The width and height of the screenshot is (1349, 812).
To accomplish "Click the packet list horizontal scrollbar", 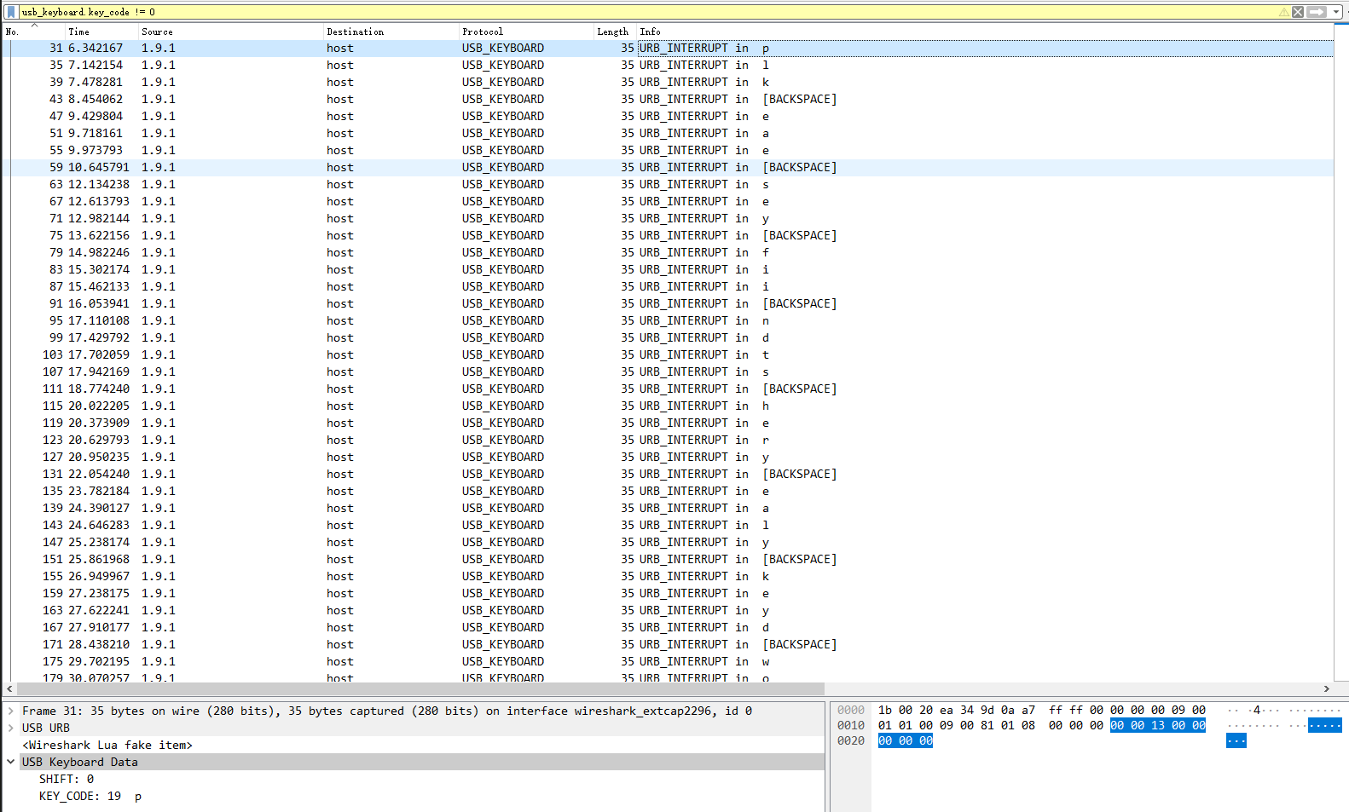I will tap(420, 688).
